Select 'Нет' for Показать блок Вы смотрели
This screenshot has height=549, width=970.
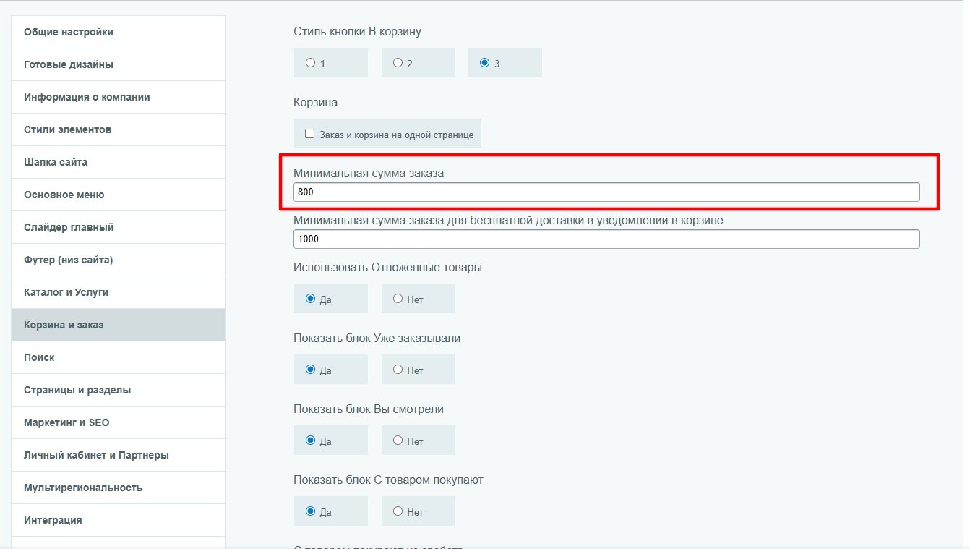398,441
